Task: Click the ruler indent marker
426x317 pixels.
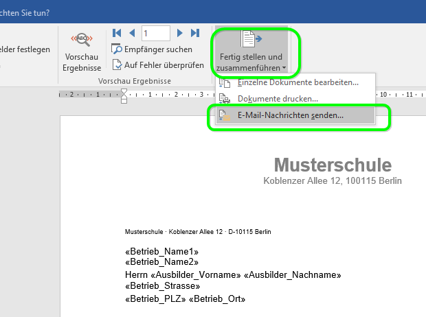Action: tap(124, 96)
